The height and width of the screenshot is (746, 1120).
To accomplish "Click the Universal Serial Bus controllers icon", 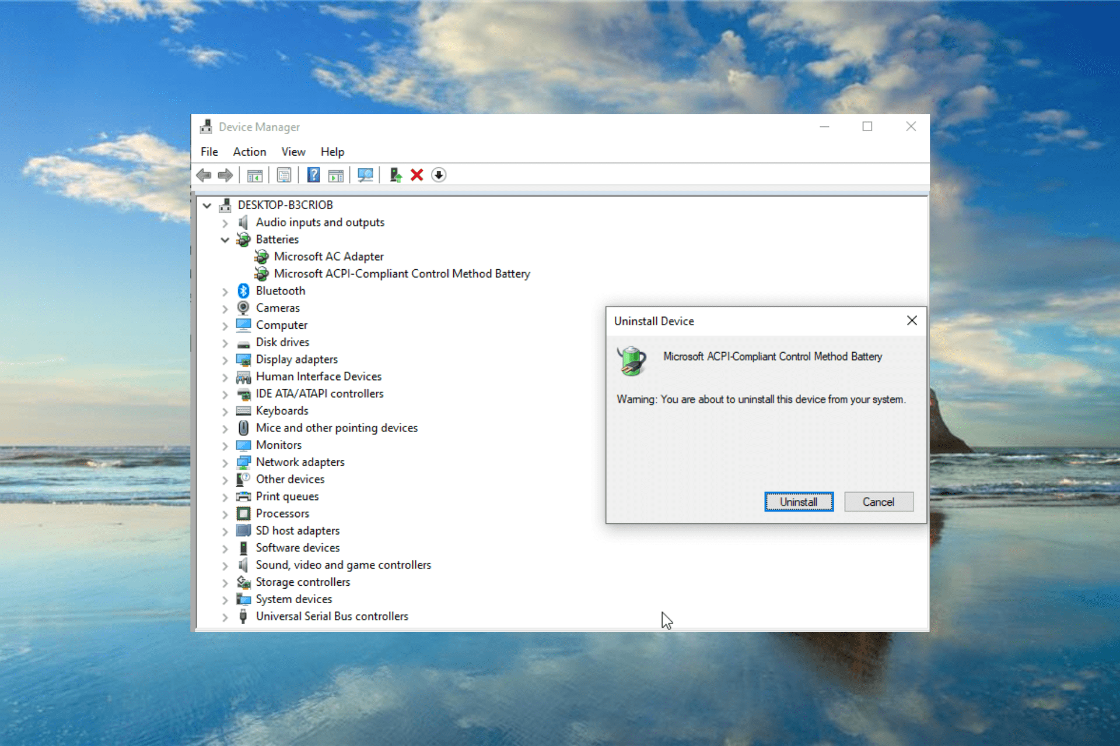I will point(243,616).
